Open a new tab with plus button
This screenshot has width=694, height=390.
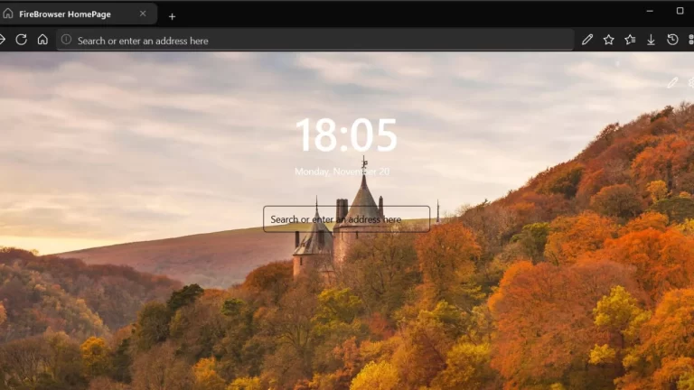[173, 16]
